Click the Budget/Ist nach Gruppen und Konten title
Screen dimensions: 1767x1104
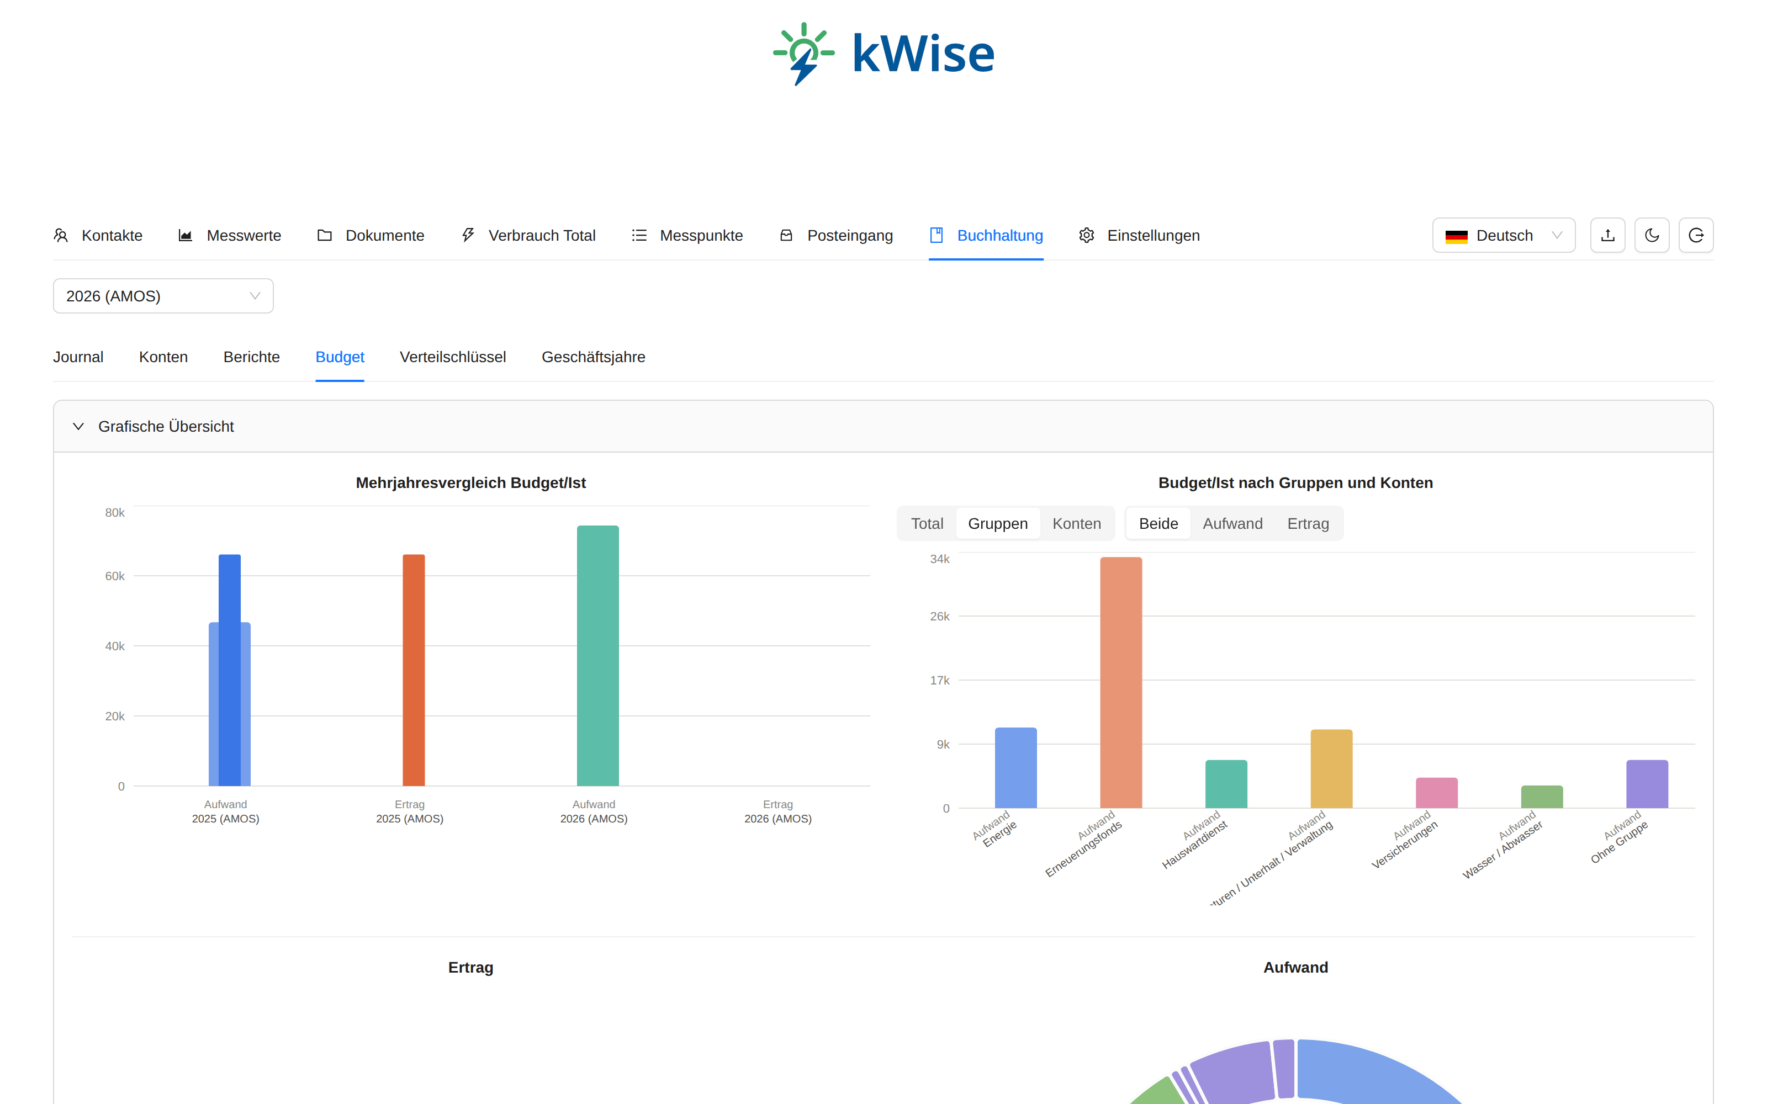pyautogui.click(x=1295, y=482)
